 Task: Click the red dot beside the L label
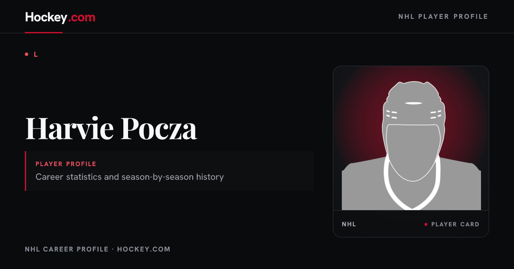pos(27,54)
